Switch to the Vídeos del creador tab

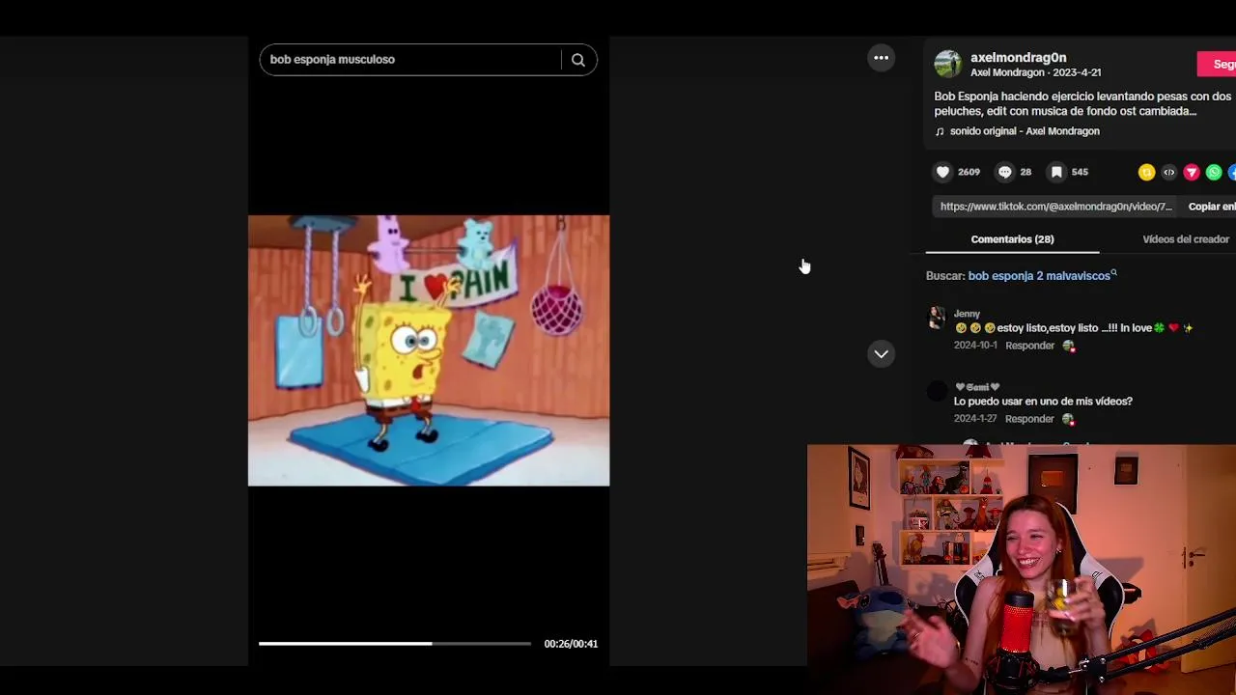[x=1186, y=239]
